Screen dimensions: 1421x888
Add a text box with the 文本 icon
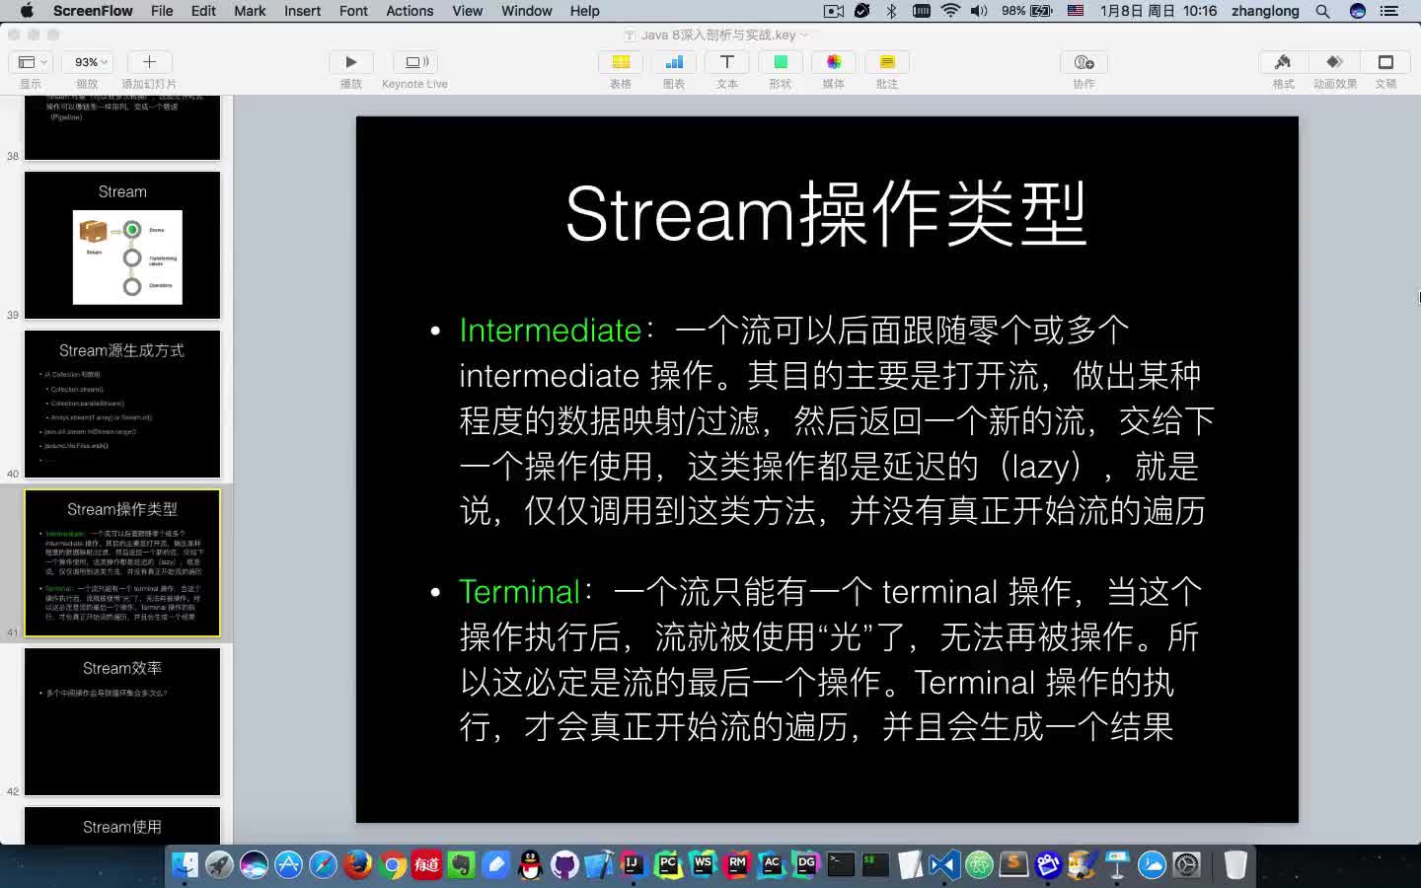point(727,62)
